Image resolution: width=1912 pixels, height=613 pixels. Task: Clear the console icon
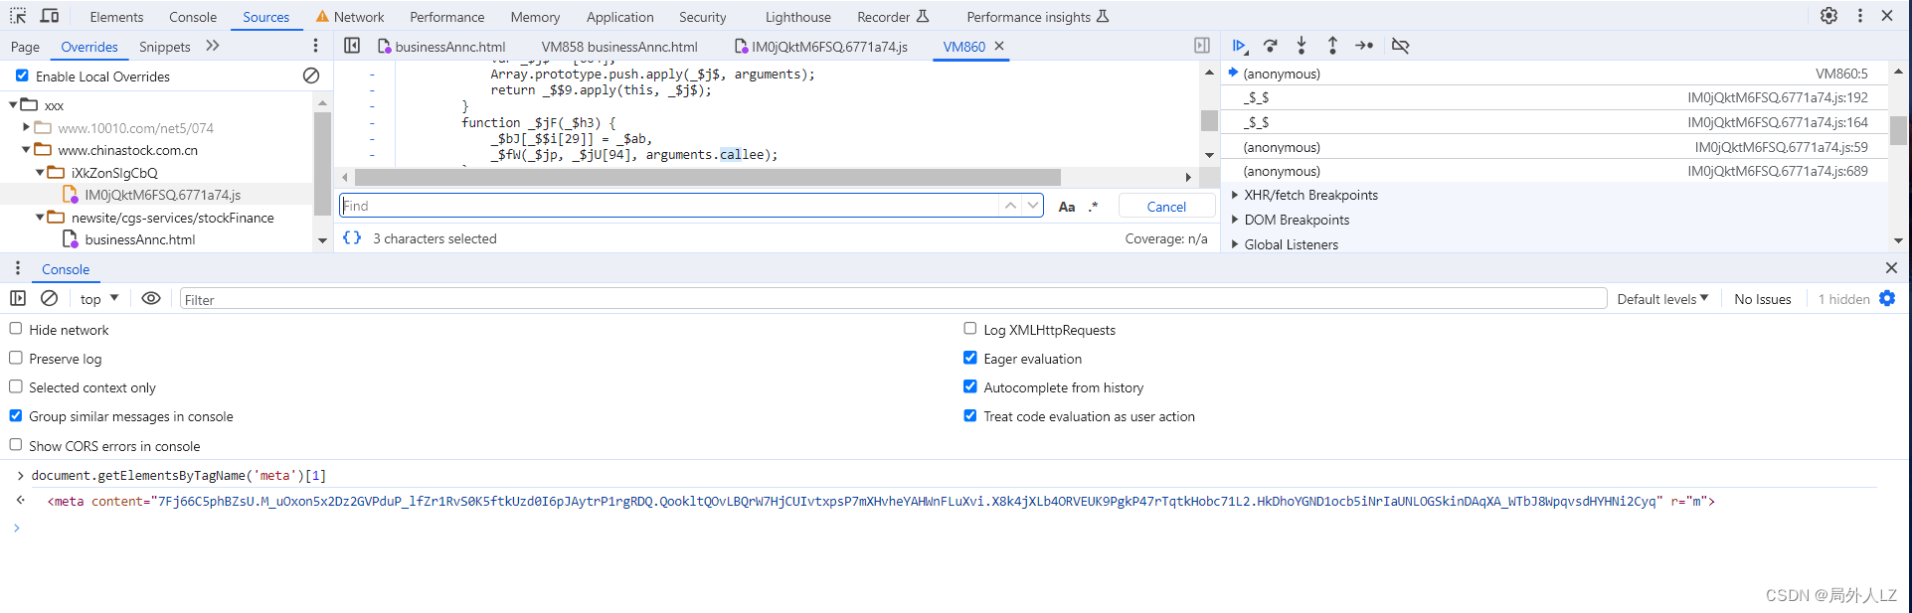49,298
